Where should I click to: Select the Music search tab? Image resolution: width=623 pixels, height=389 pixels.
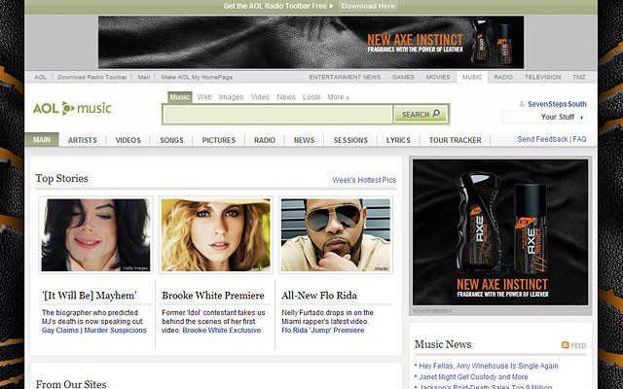pyautogui.click(x=179, y=97)
